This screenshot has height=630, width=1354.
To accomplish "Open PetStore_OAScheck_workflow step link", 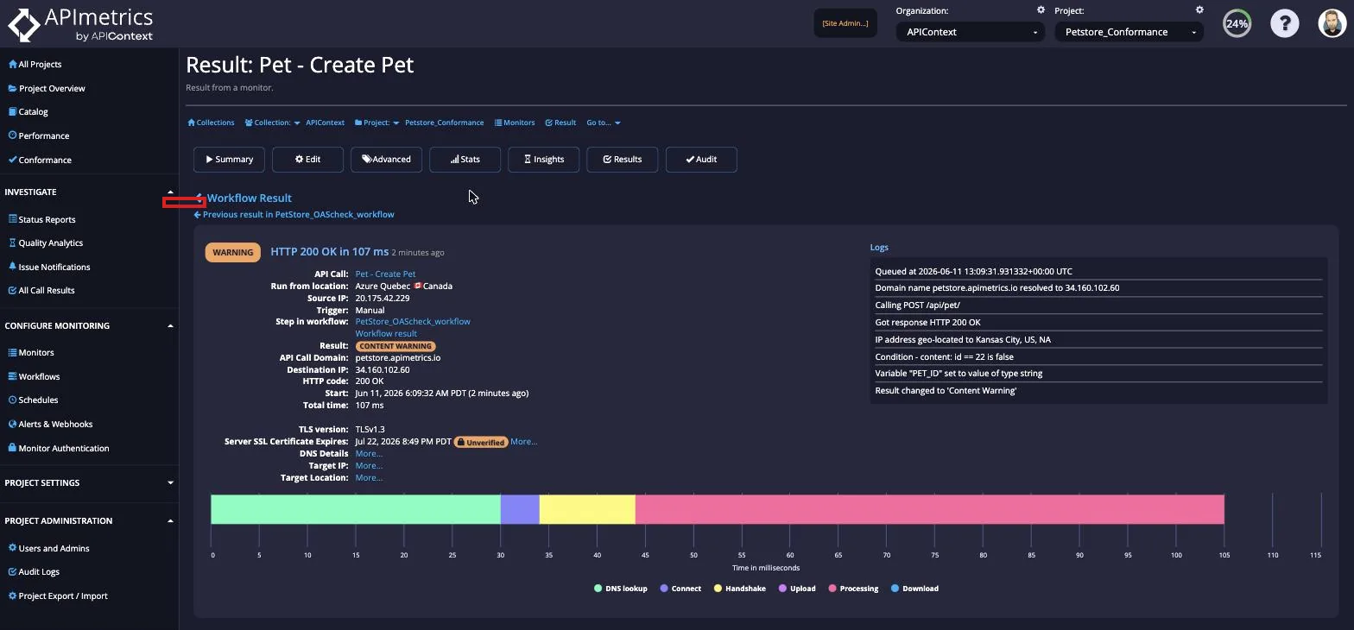I will click(x=413, y=321).
